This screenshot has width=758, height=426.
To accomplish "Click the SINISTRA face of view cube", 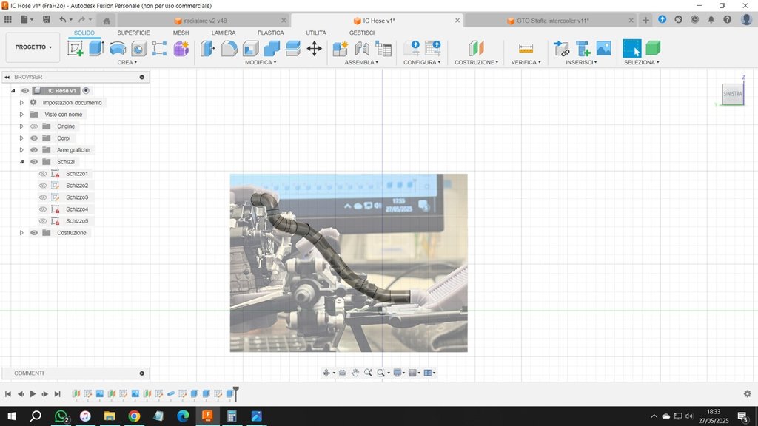I will point(732,94).
